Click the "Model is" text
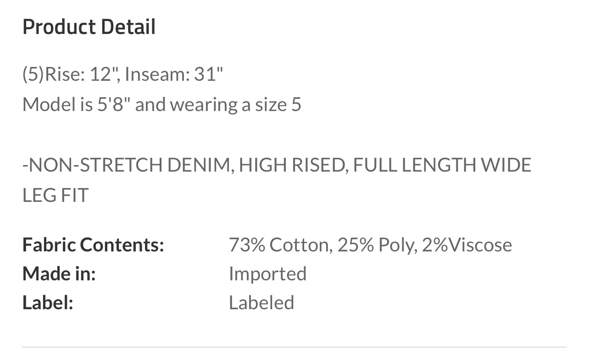Viewport: 589px width, 351px height. (58, 105)
